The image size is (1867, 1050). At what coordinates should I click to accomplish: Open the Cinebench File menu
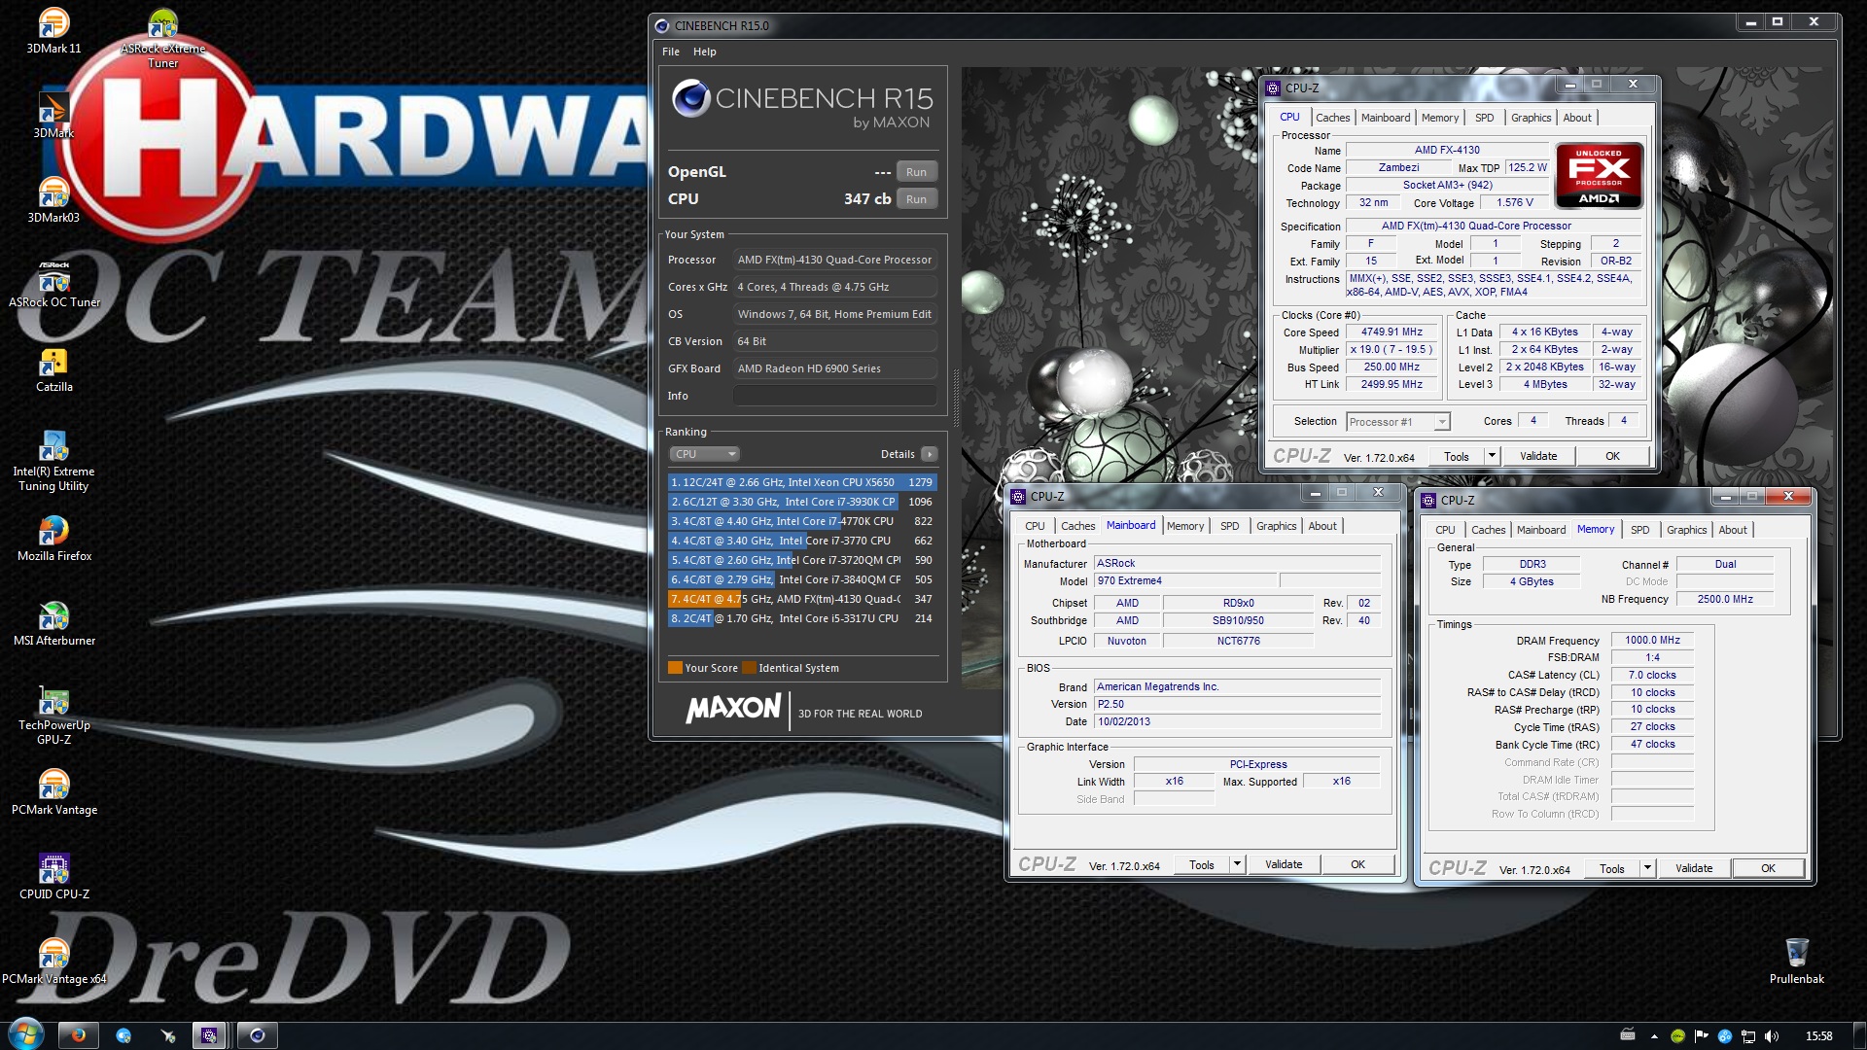(x=671, y=52)
